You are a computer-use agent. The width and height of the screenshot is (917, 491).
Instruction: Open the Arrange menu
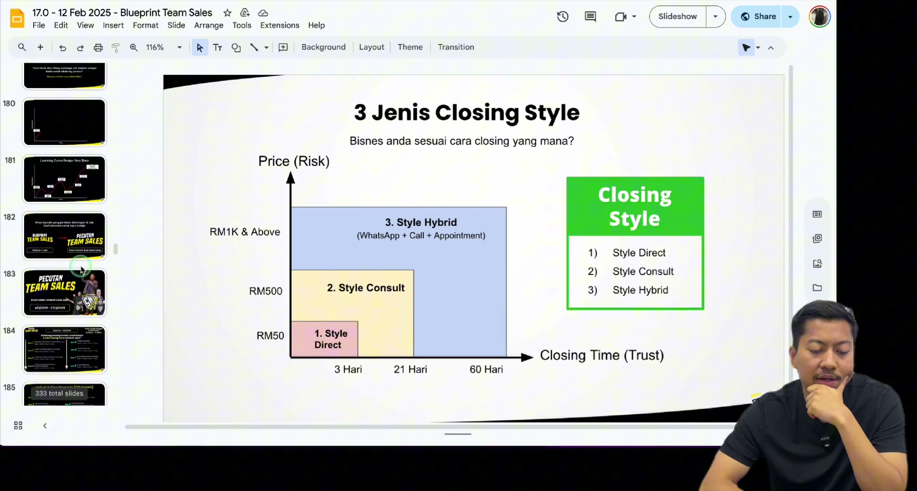pos(209,25)
